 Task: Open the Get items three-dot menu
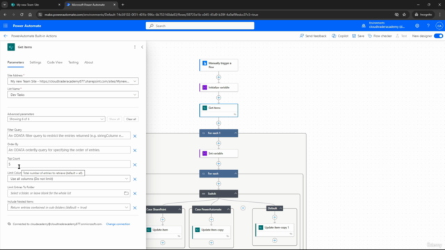[135, 47]
